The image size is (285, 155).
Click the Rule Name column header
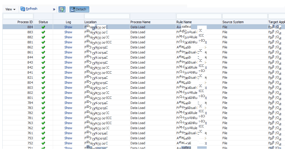click(x=184, y=22)
